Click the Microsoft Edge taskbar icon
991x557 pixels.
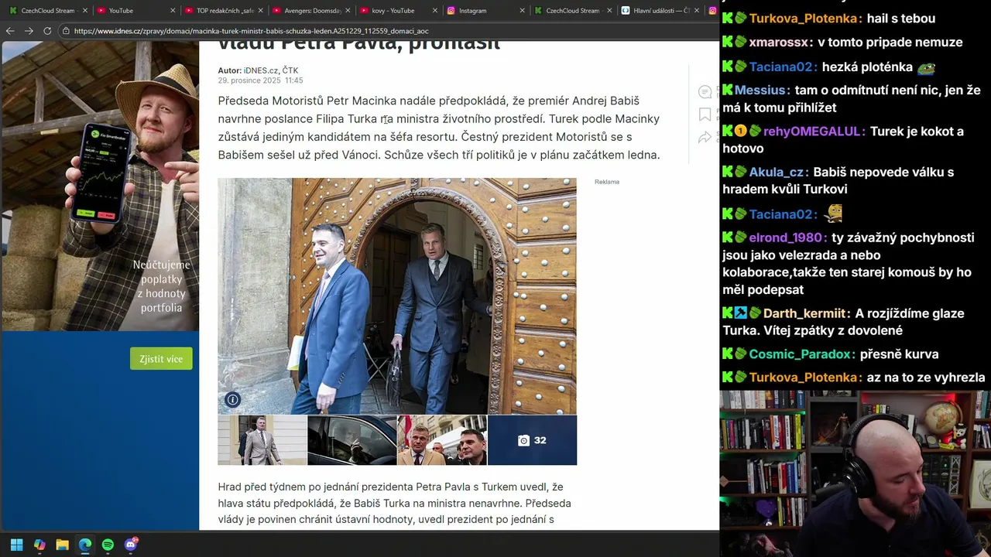(85, 545)
